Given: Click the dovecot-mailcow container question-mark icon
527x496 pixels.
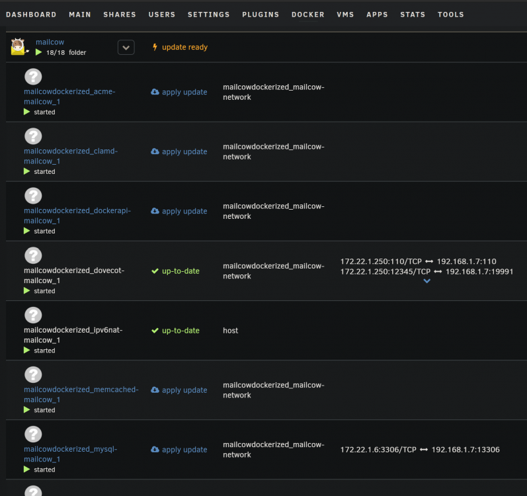Looking at the screenshot, I should point(33,255).
